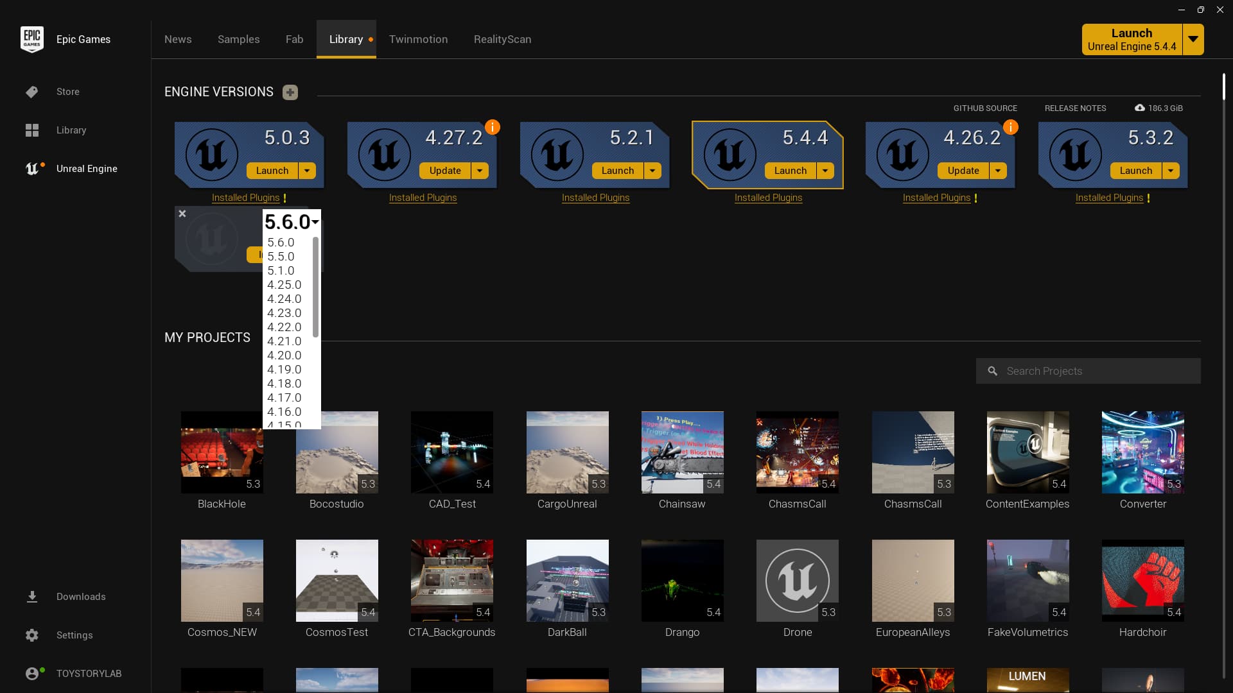Screen dimensions: 1233x693
Task: Open the TOYSTORYLAB account icon
Action: click(32, 674)
